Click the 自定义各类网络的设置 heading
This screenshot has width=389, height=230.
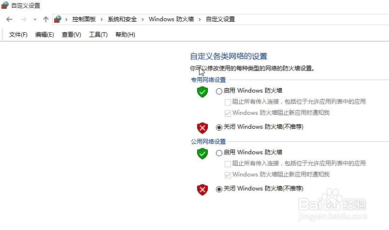click(x=229, y=56)
